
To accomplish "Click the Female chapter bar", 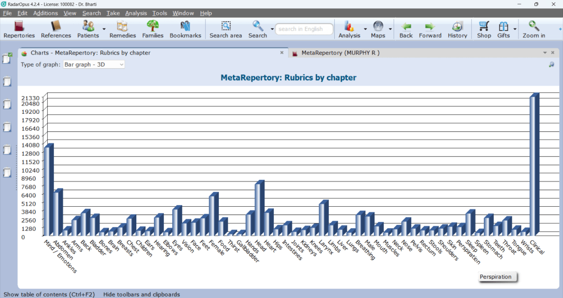I will 214,214.
